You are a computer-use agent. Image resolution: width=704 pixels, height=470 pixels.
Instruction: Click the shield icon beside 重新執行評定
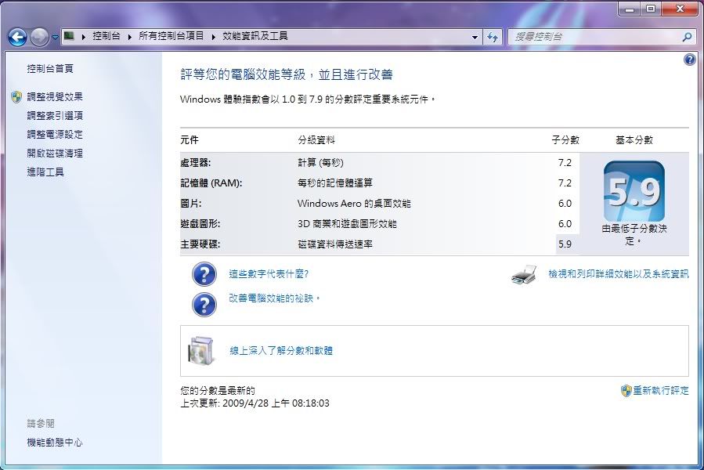[x=626, y=391]
